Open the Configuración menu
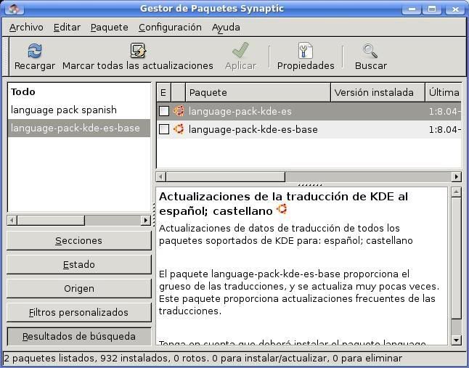The width and height of the screenshot is (469, 368). pos(170,27)
